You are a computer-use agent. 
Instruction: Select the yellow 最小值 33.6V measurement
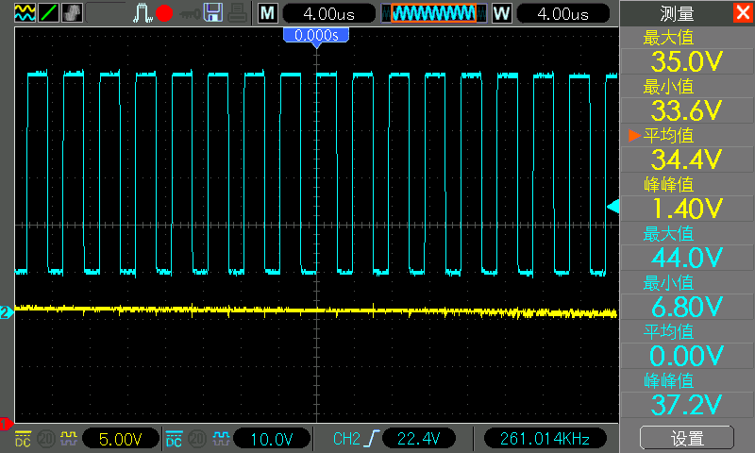[x=687, y=100]
